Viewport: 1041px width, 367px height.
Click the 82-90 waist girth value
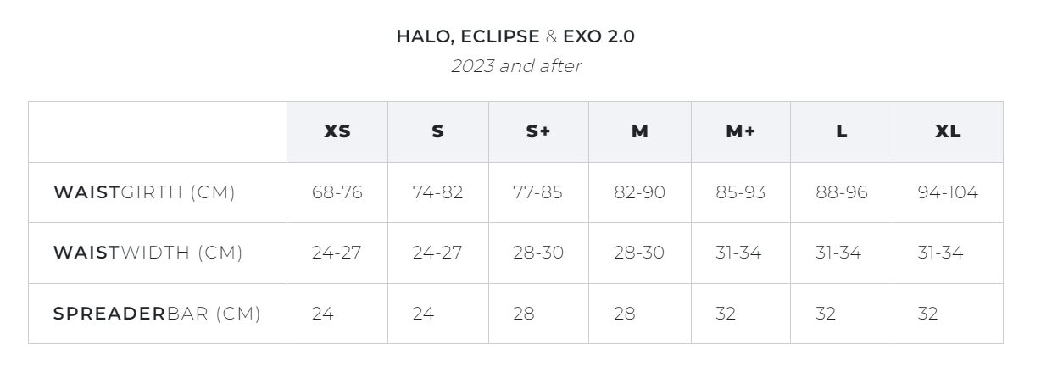(x=640, y=192)
